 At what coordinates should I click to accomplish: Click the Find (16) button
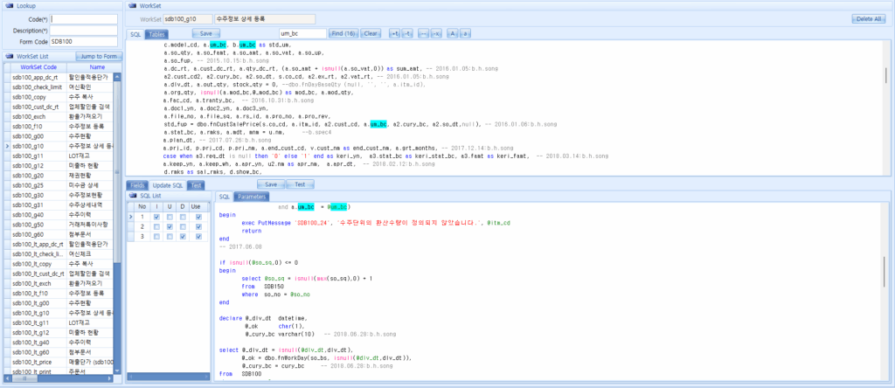point(343,33)
